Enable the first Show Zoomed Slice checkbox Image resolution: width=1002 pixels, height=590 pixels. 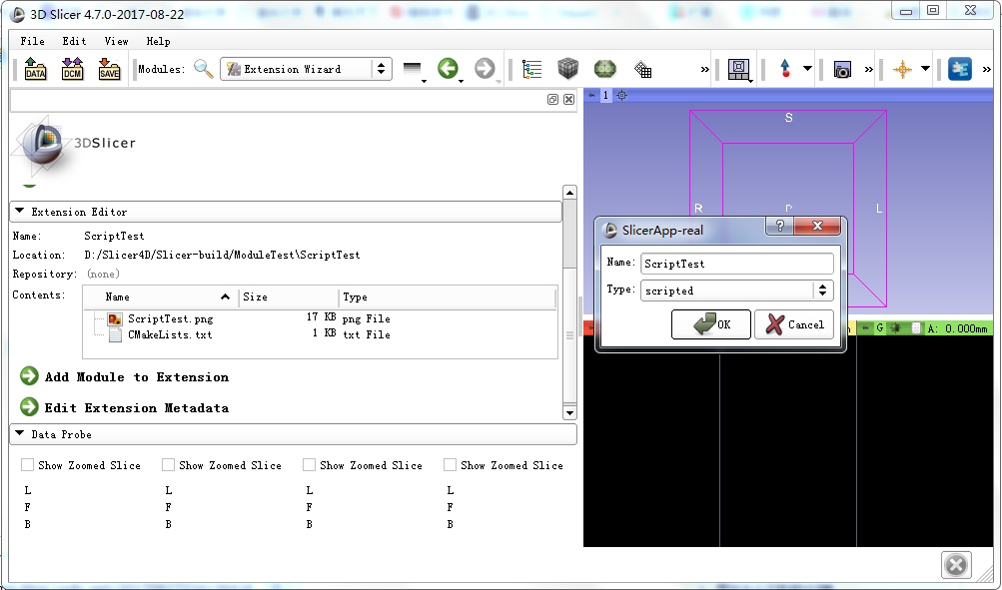28,465
